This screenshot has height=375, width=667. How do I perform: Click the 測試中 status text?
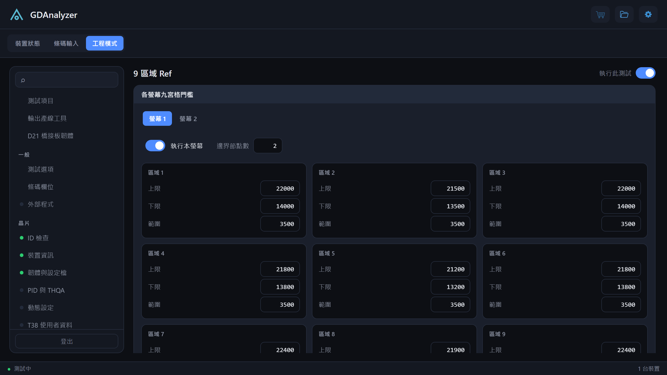click(x=22, y=368)
